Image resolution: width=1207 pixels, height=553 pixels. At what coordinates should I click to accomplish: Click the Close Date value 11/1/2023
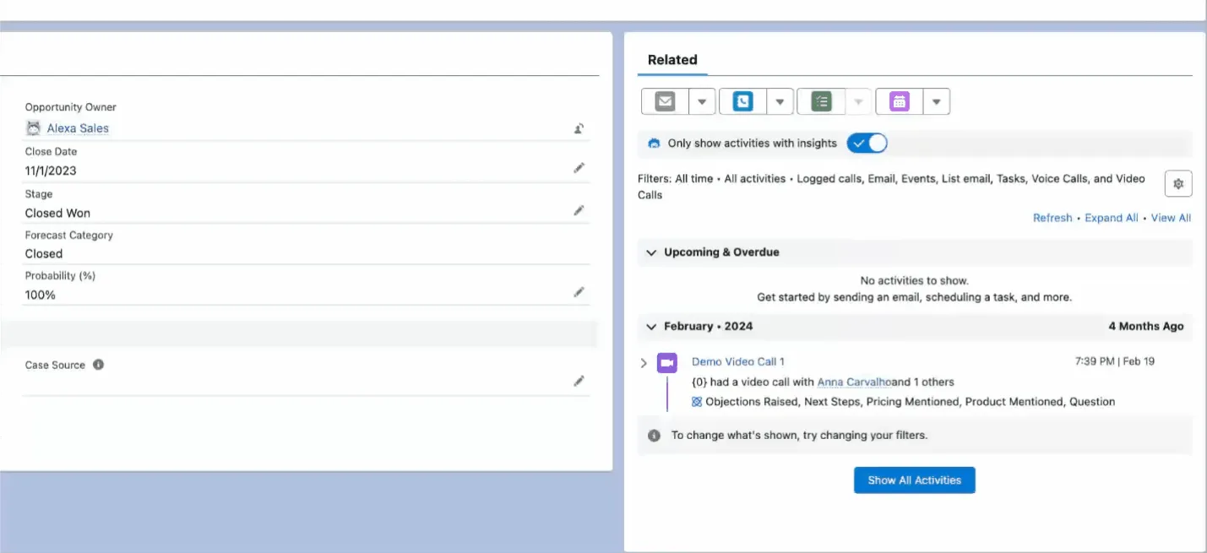pyautogui.click(x=51, y=171)
